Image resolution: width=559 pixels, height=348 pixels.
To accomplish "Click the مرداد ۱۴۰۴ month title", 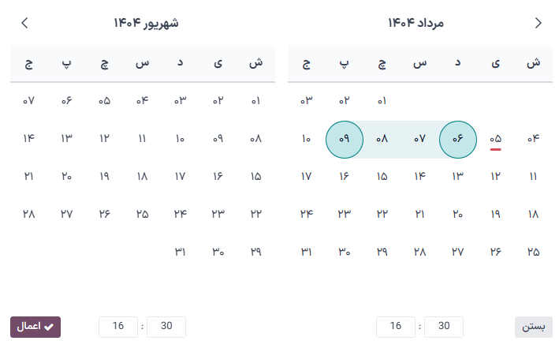I will click(416, 24).
